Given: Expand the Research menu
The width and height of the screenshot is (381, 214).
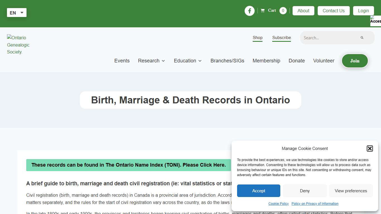Looking at the screenshot, I should (x=151, y=60).
